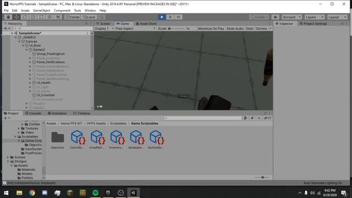Open Spotify from the taskbar
Image resolution: width=352 pixels, height=198 pixels.
tap(95, 193)
